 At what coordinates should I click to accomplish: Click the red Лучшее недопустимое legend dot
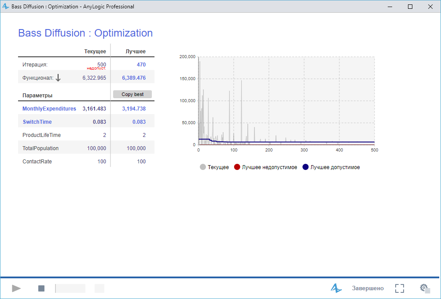click(x=237, y=167)
